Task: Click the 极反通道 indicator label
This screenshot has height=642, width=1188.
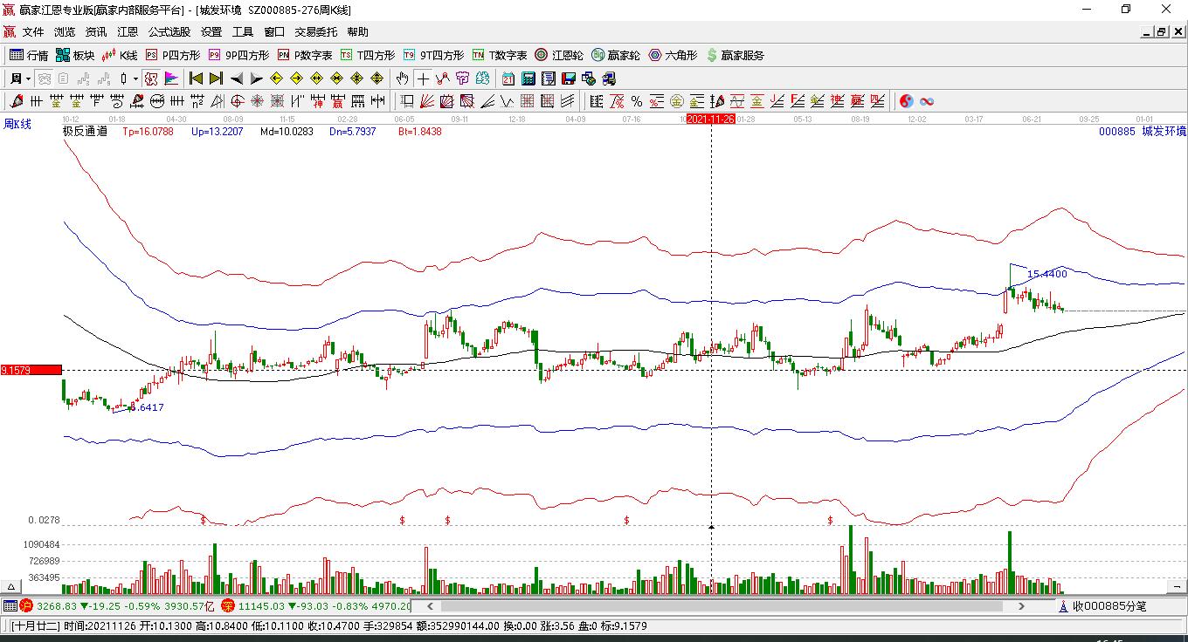Action: pos(85,132)
